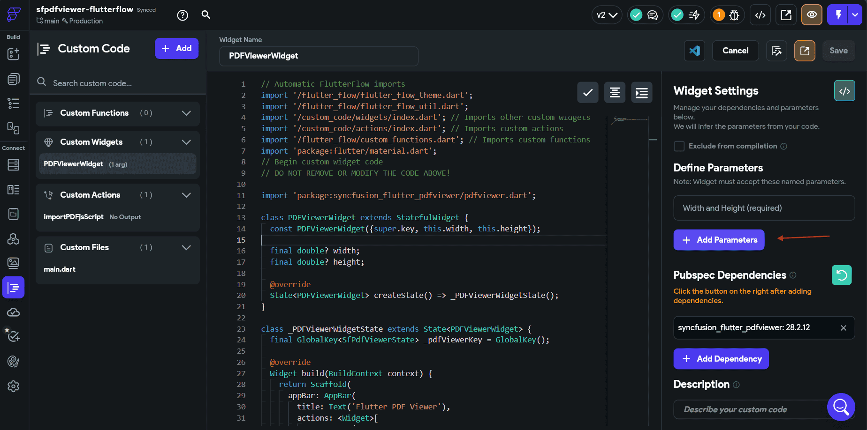Focus the Search custom code field

[117, 83]
